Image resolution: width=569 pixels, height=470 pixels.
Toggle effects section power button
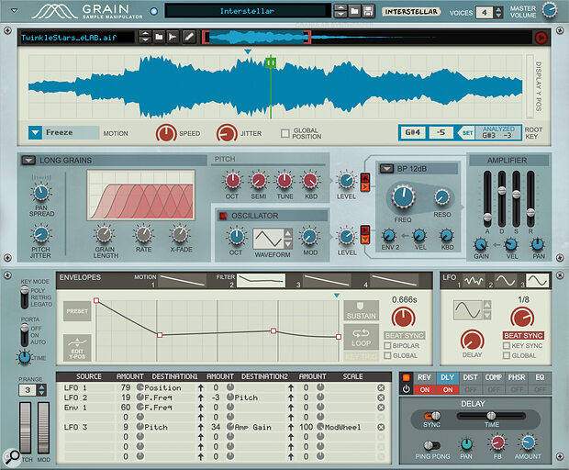pos(406,389)
